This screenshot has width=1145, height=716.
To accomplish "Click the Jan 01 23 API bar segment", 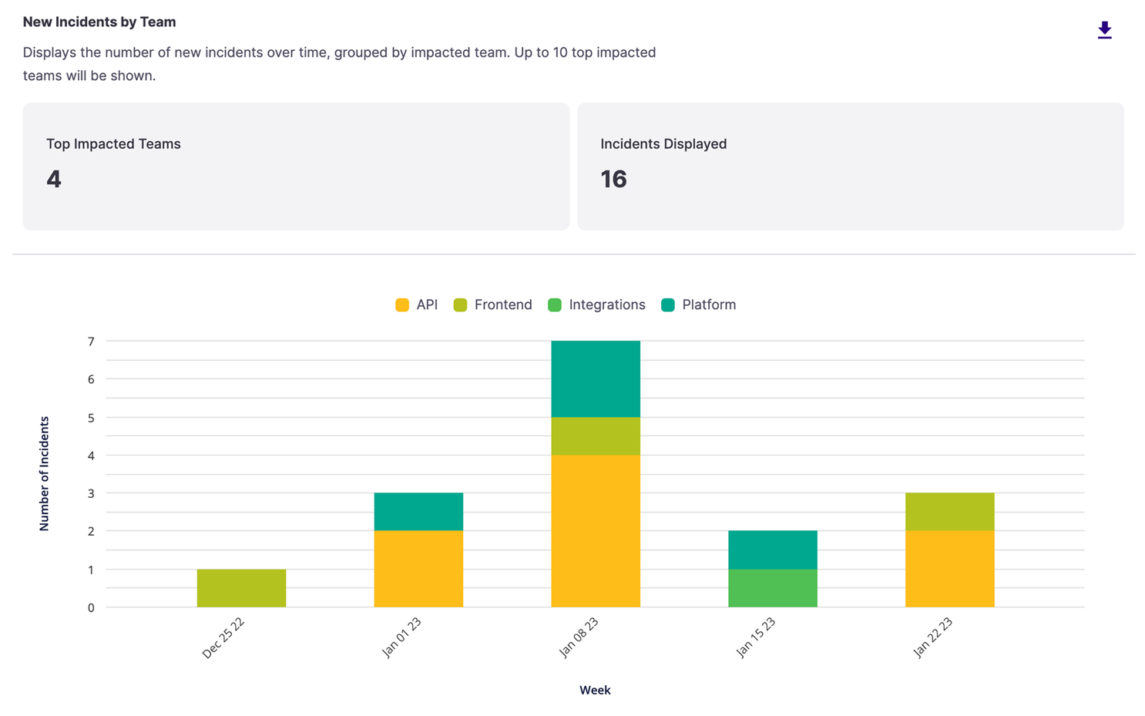I will [418, 569].
